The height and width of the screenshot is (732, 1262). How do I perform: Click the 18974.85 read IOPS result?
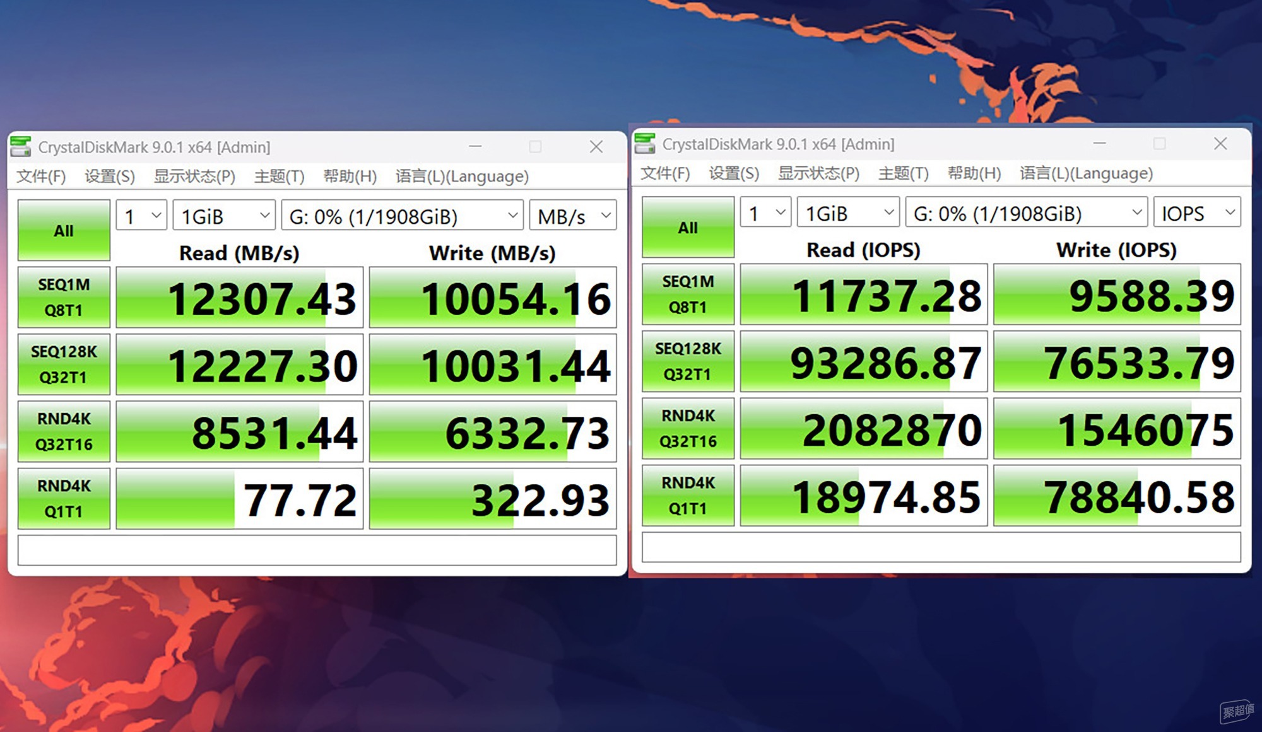coord(864,495)
